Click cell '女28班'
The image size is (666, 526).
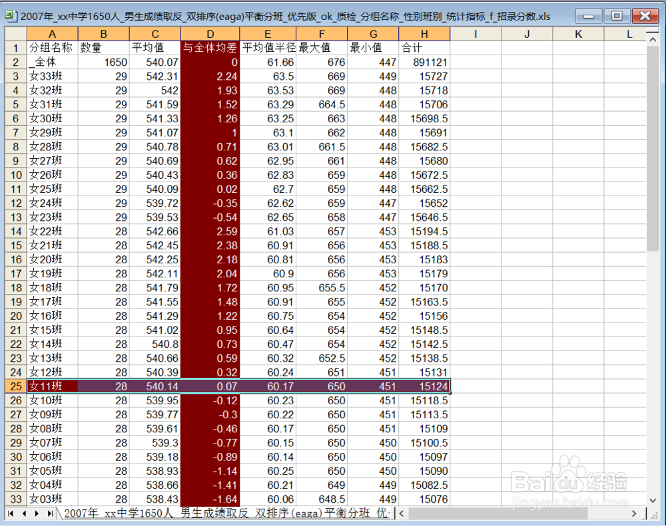tap(52, 147)
